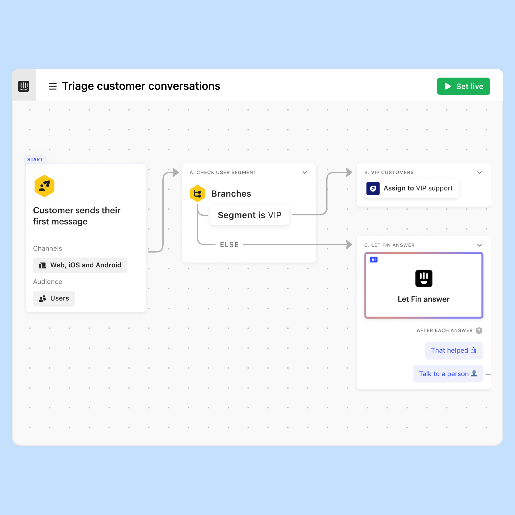Click the Fin black logo icon

pos(424,278)
